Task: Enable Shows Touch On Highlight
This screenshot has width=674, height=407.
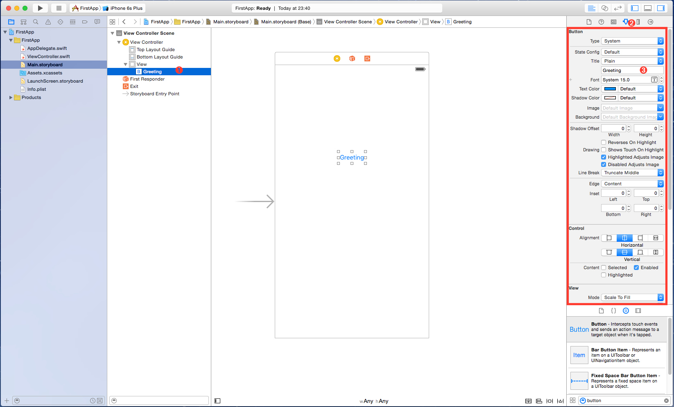Action: 604,150
